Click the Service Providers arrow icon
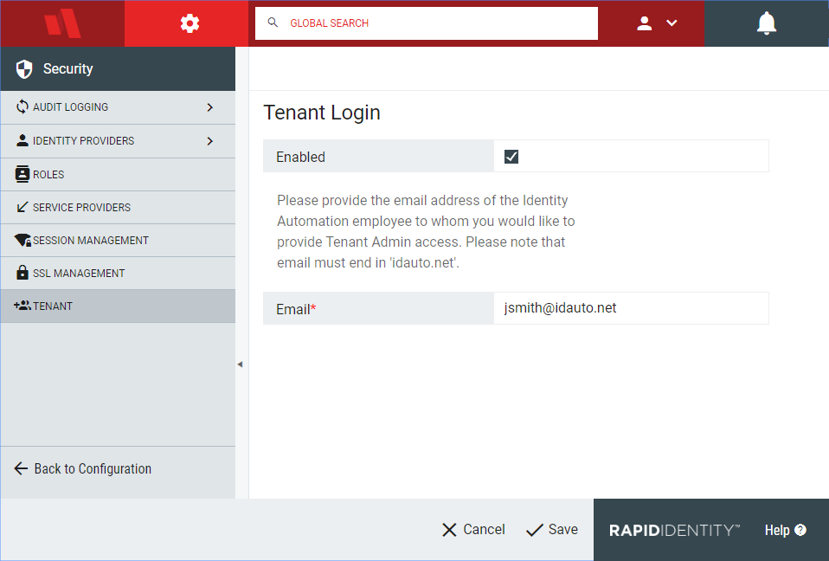This screenshot has width=829, height=561. [22, 207]
